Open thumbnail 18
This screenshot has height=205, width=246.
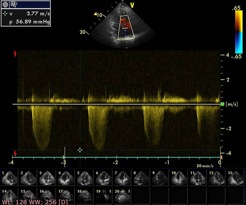coord(85,196)
